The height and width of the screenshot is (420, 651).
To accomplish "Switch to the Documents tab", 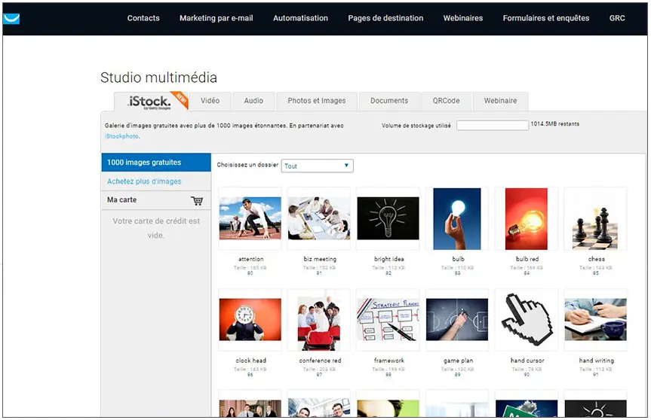I will coord(389,101).
